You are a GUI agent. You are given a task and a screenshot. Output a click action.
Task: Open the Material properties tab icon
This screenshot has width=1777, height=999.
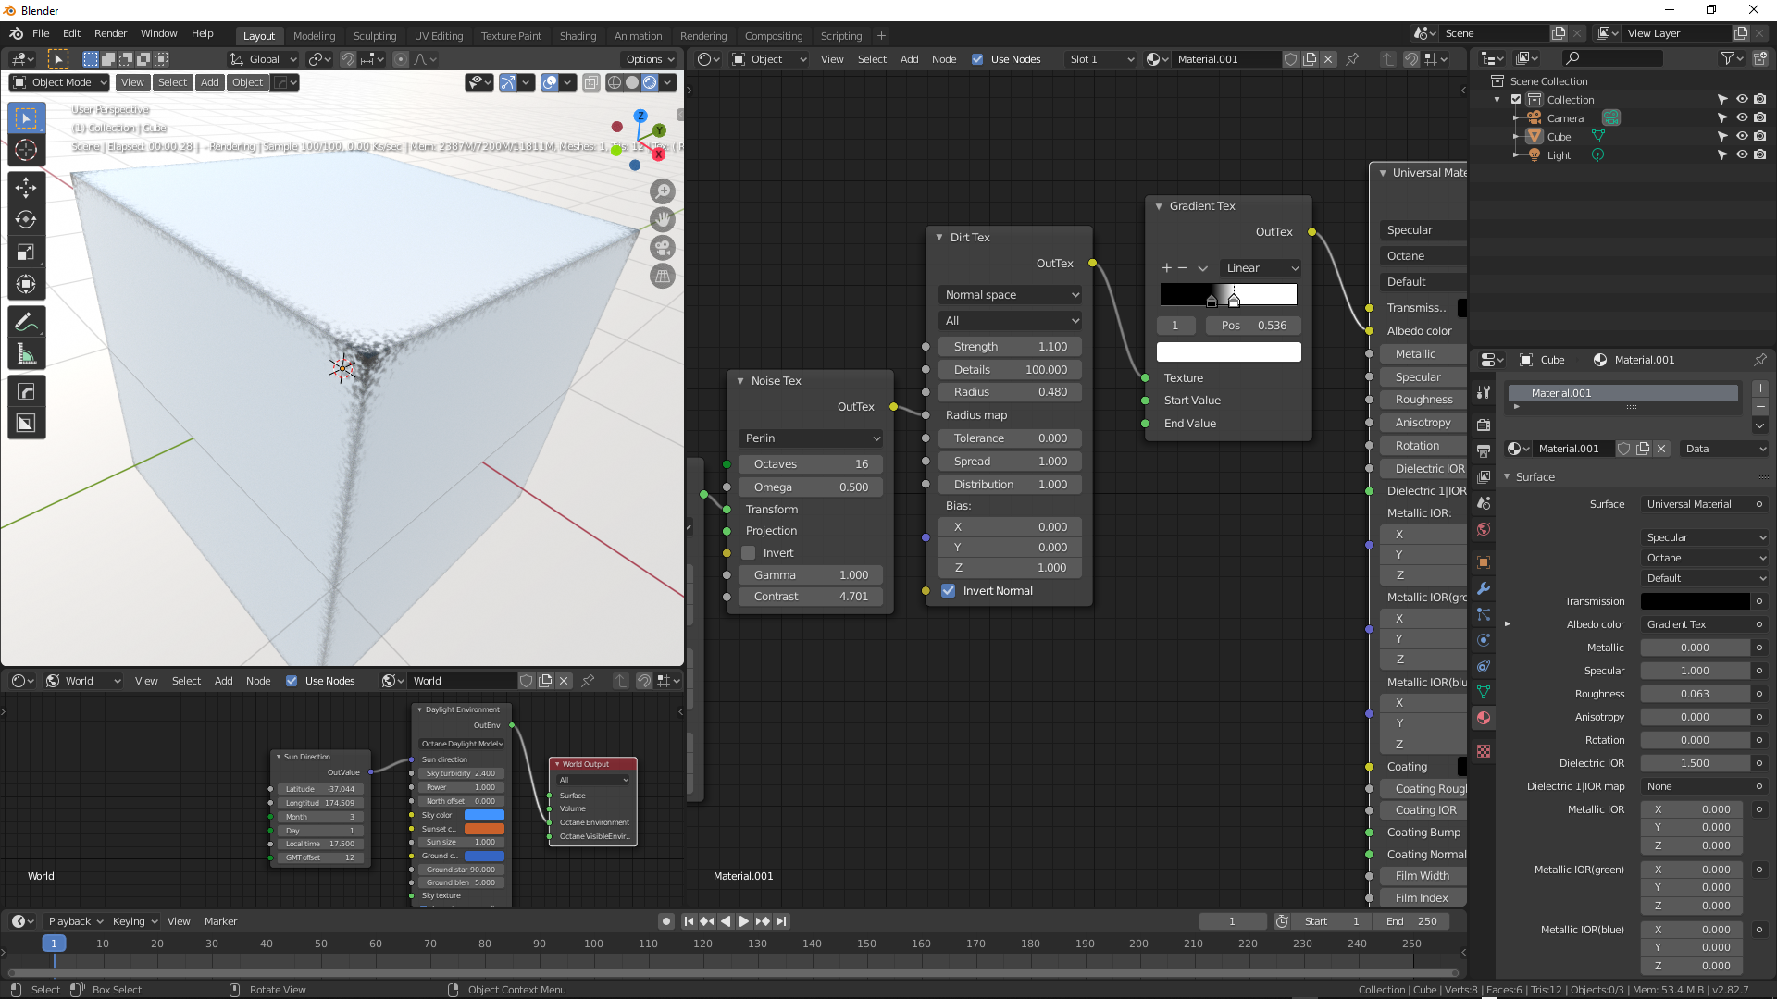pyautogui.click(x=1484, y=718)
